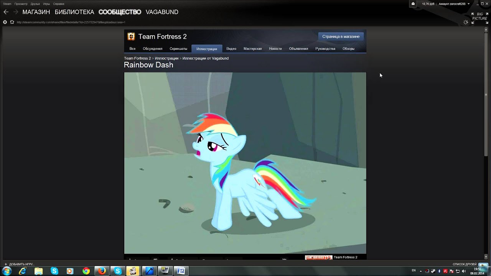This screenshot has width=491, height=276.
Task: Select the Обзоры tab
Action: pos(348,49)
